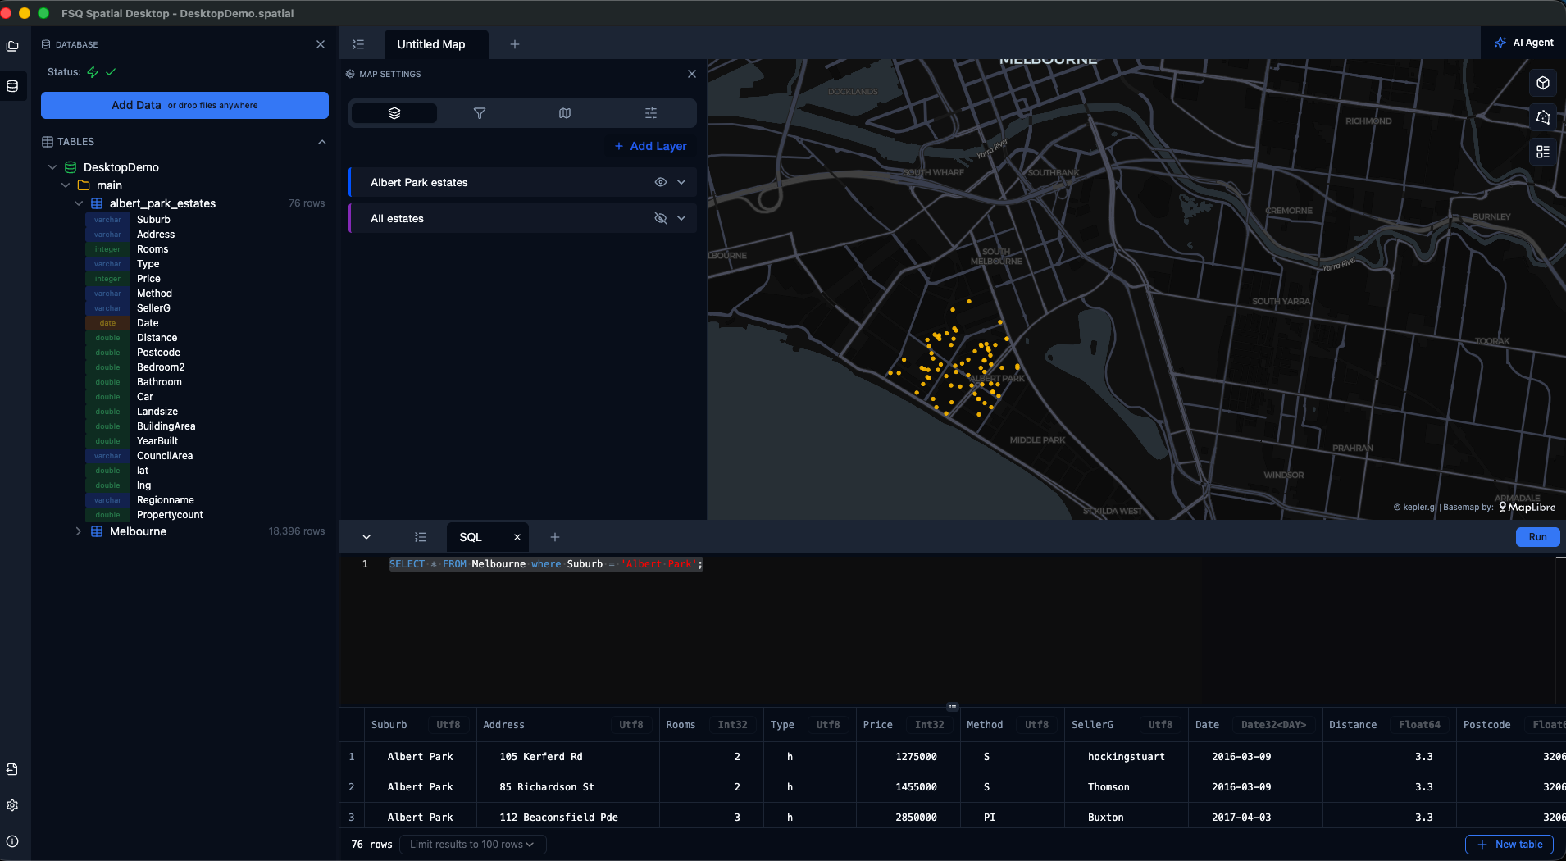The width and height of the screenshot is (1566, 861).
Task: Open the AI Agent panel
Action: (1523, 43)
